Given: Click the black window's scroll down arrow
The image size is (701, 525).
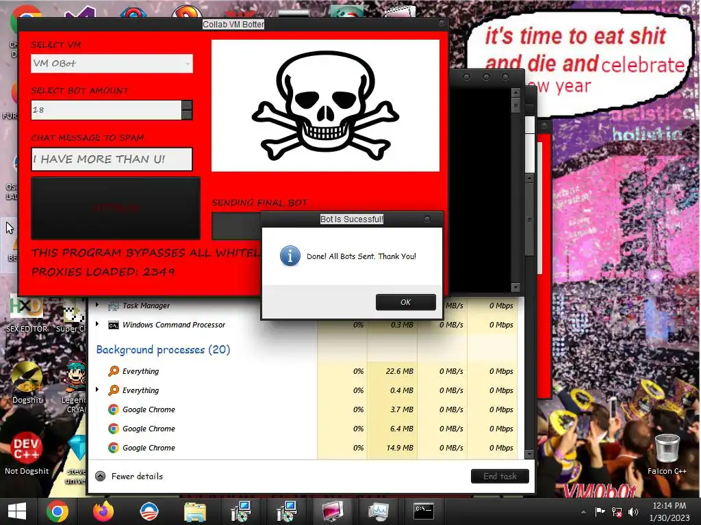Looking at the screenshot, I should tap(515, 287).
